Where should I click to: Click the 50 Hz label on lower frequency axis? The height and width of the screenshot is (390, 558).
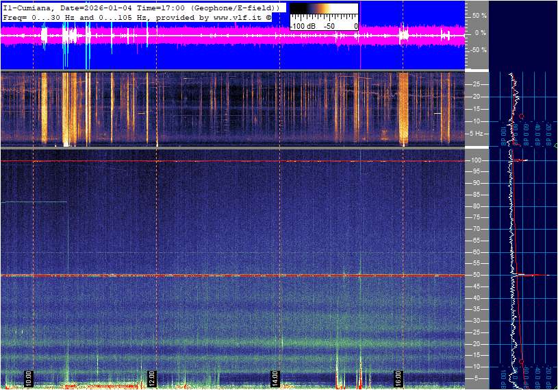[x=477, y=276]
